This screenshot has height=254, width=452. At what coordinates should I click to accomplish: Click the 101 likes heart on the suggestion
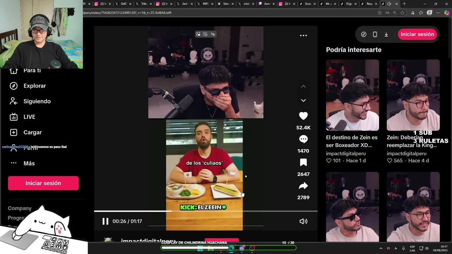[329, 161]
